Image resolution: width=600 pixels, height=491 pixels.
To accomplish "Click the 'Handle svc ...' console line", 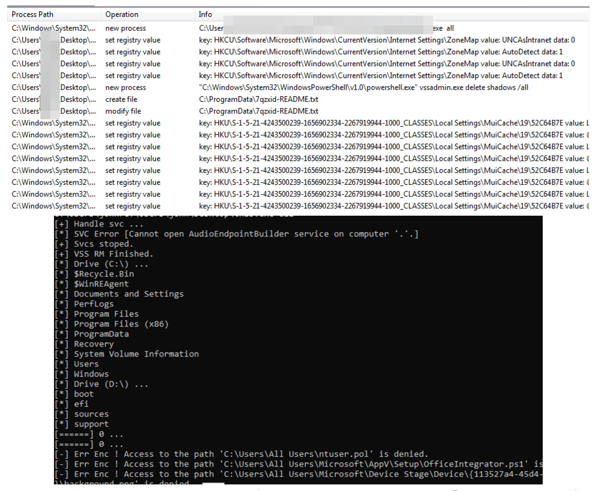I will (x=99, y=224).
